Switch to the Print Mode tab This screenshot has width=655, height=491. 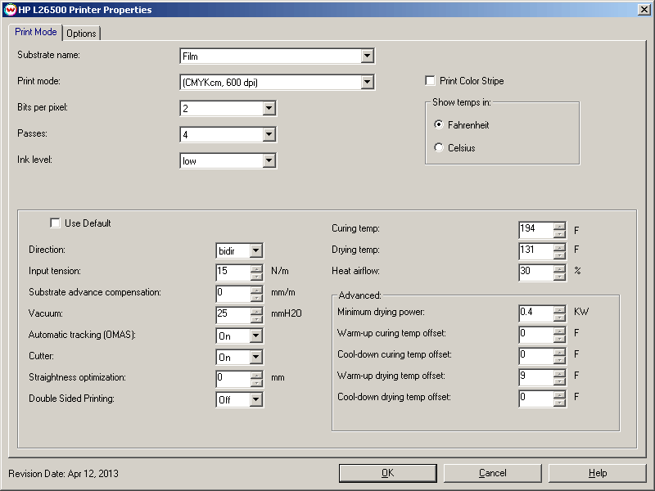(x=35, y=32)
